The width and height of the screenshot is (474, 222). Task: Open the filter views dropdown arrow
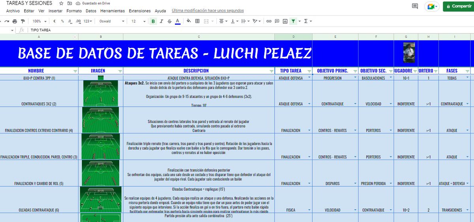[x=299, y=21]
